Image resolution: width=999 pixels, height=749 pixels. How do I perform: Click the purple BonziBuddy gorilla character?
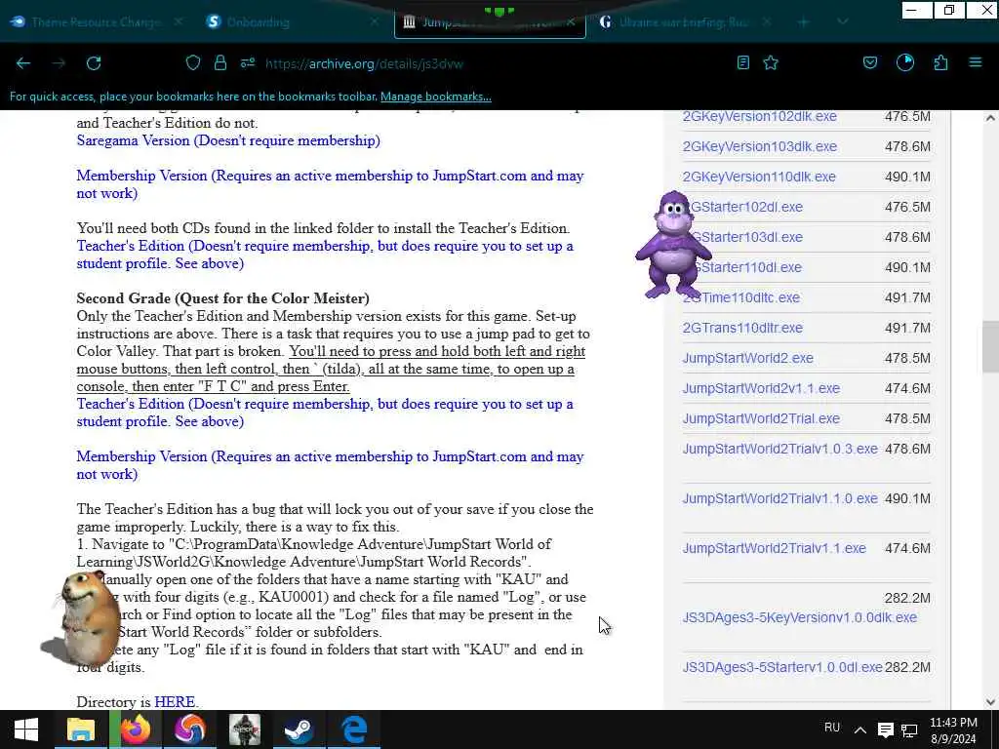[673, 245]
